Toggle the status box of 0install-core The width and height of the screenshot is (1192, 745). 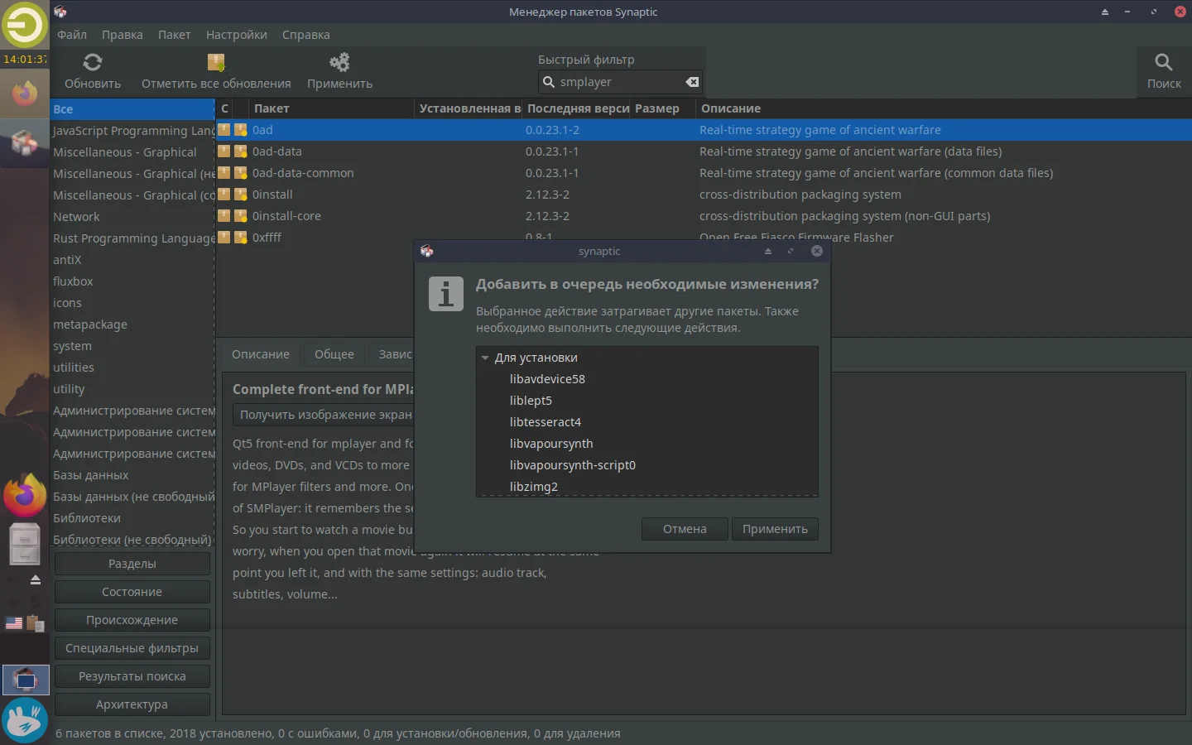pos(223,216)
